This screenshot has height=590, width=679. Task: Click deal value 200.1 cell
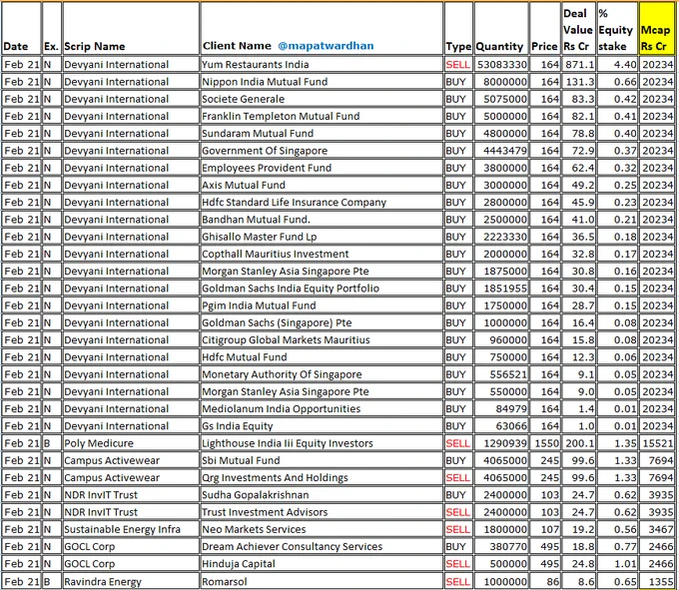[x=578, y=443]
